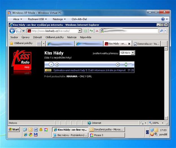This screenshot has width=176, height=148.
Task: Click the compatibility view page icon
Action: tap(85, 31)
